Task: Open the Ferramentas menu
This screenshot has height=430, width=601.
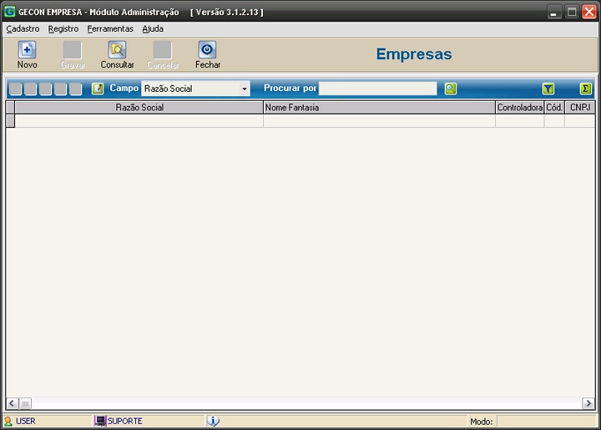Action: pos(110,28)
